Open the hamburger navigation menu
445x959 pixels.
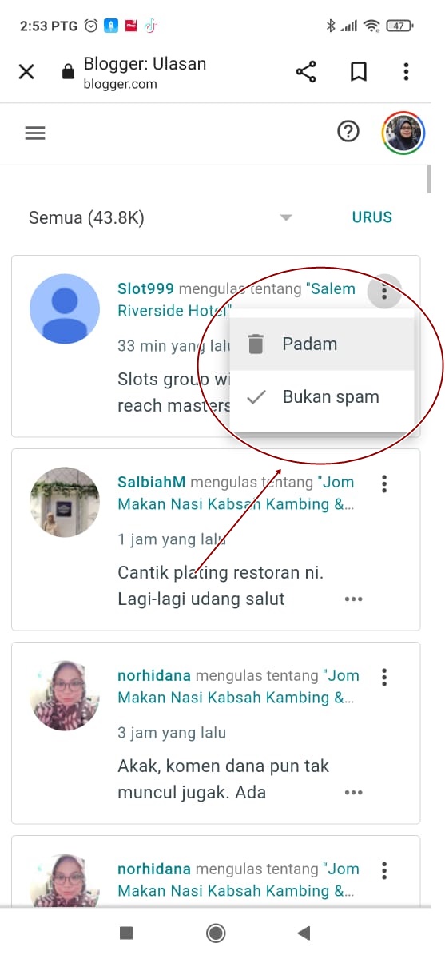tap(35, 133)
